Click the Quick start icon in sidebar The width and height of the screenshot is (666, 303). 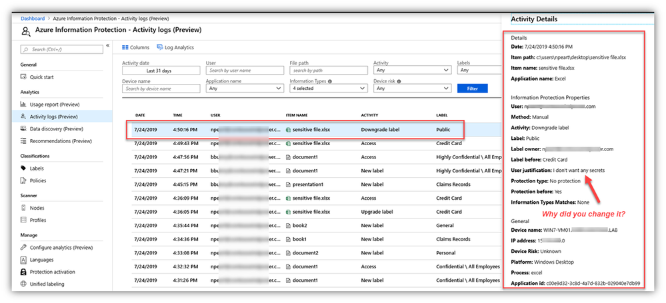(23, 77)
